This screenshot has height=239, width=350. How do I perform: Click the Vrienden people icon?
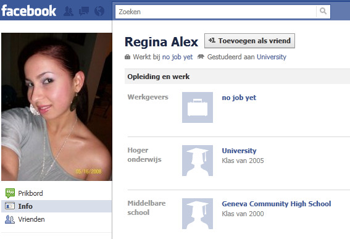coord(10,219)
